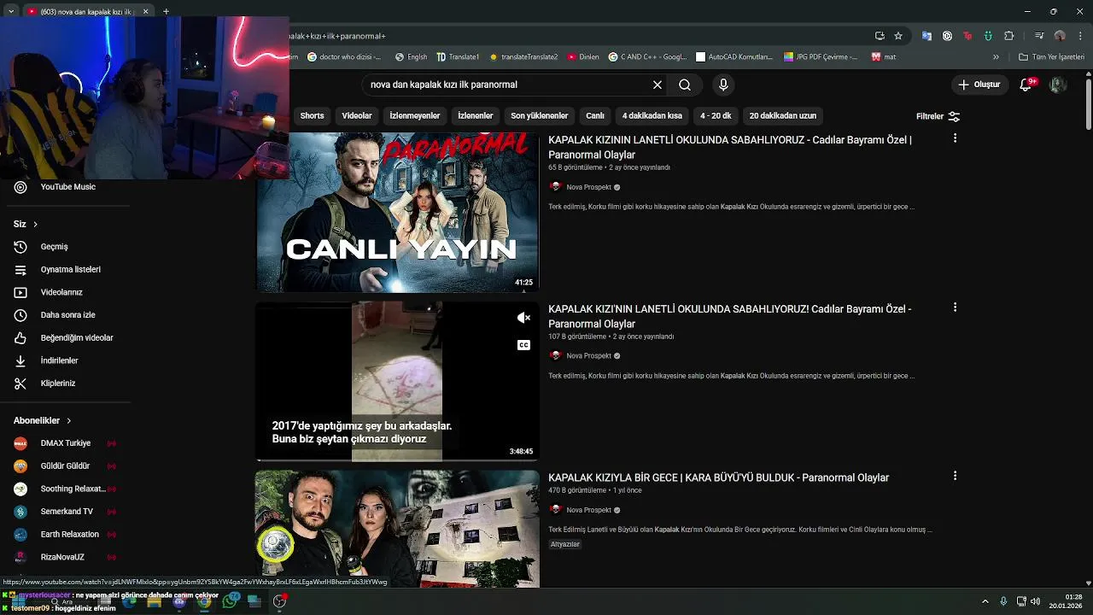Viewport: 1093px width, 615px height.
Task: Open DMAX Türkiye subscription channel
Action: pyautogui.click(x=65, y=443)
